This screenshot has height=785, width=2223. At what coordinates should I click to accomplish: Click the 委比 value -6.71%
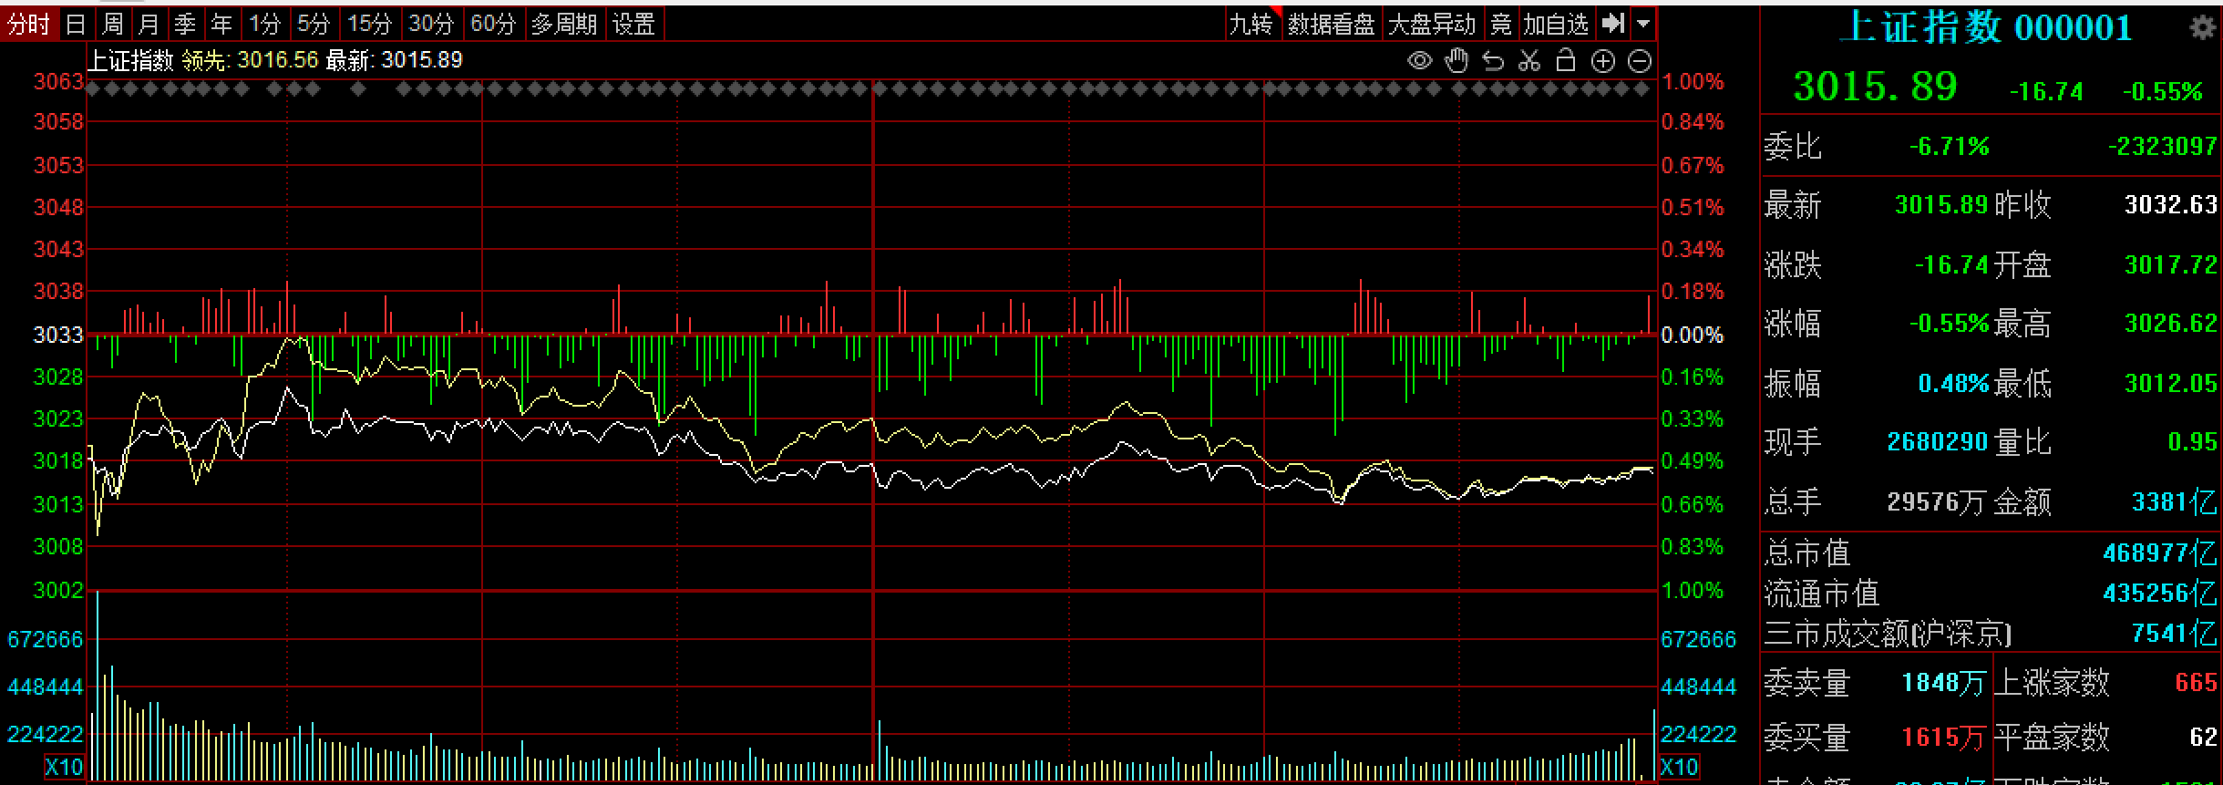[x=1950, y=146]
